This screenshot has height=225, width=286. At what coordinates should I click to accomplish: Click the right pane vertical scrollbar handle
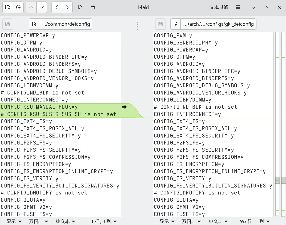(277, 180)
